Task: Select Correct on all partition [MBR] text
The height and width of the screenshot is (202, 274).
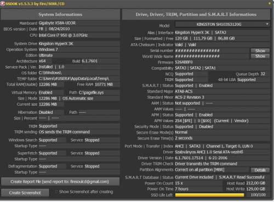Action: (199, 170)
